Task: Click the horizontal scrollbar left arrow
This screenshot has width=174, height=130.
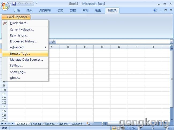Action: tap(105, 124)
